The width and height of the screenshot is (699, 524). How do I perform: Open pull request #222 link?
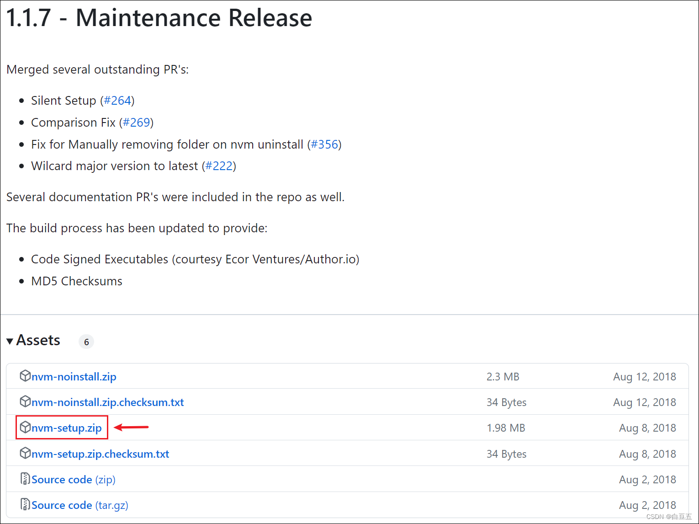[219, 166]
